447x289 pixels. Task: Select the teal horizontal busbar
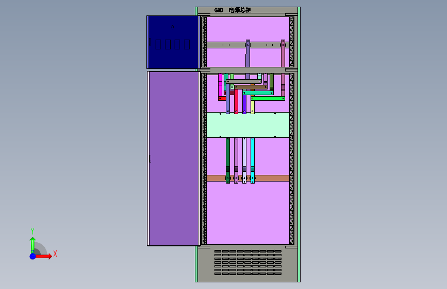258,93
